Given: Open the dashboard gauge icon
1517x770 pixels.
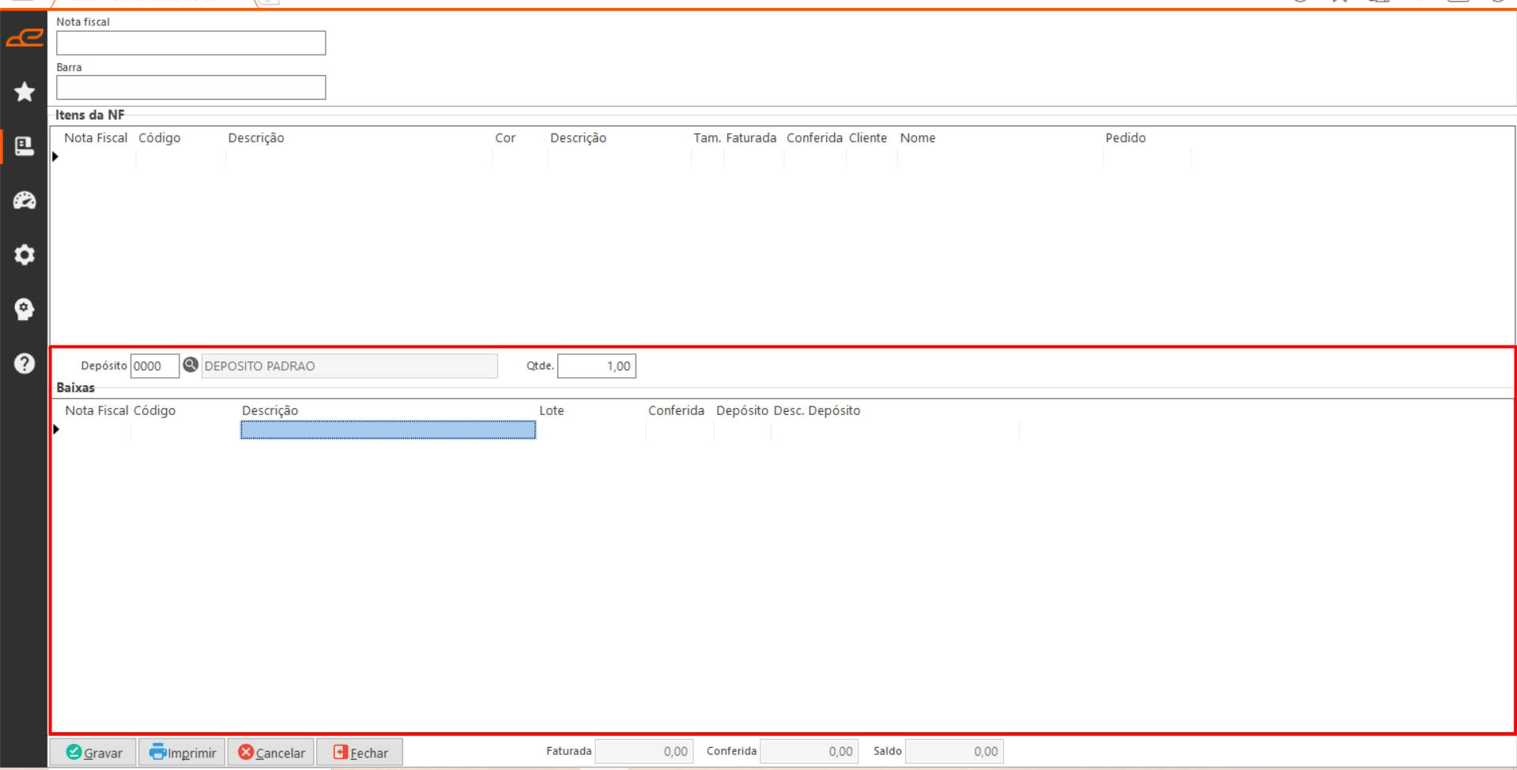Looking at the screenshot, I should 25,201.
